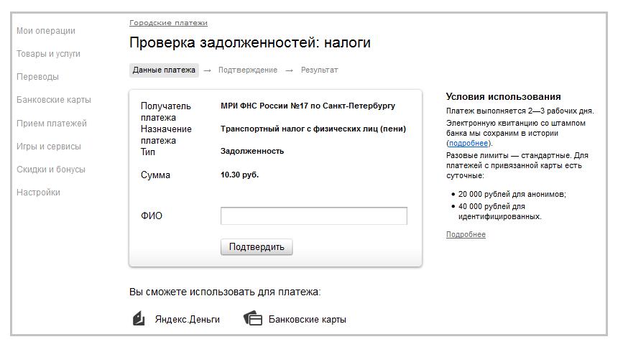This screenshot has height=347, width=623.
Task: Click the 10.30 руб. amount value
Action: click(239, 175)
